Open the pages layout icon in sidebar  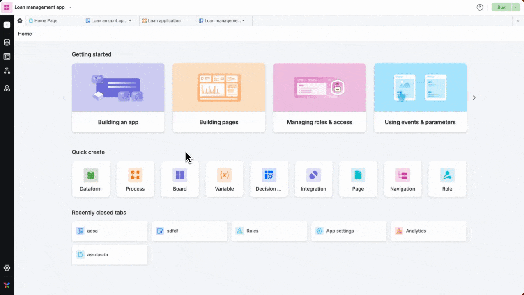(x=7, y=57)
